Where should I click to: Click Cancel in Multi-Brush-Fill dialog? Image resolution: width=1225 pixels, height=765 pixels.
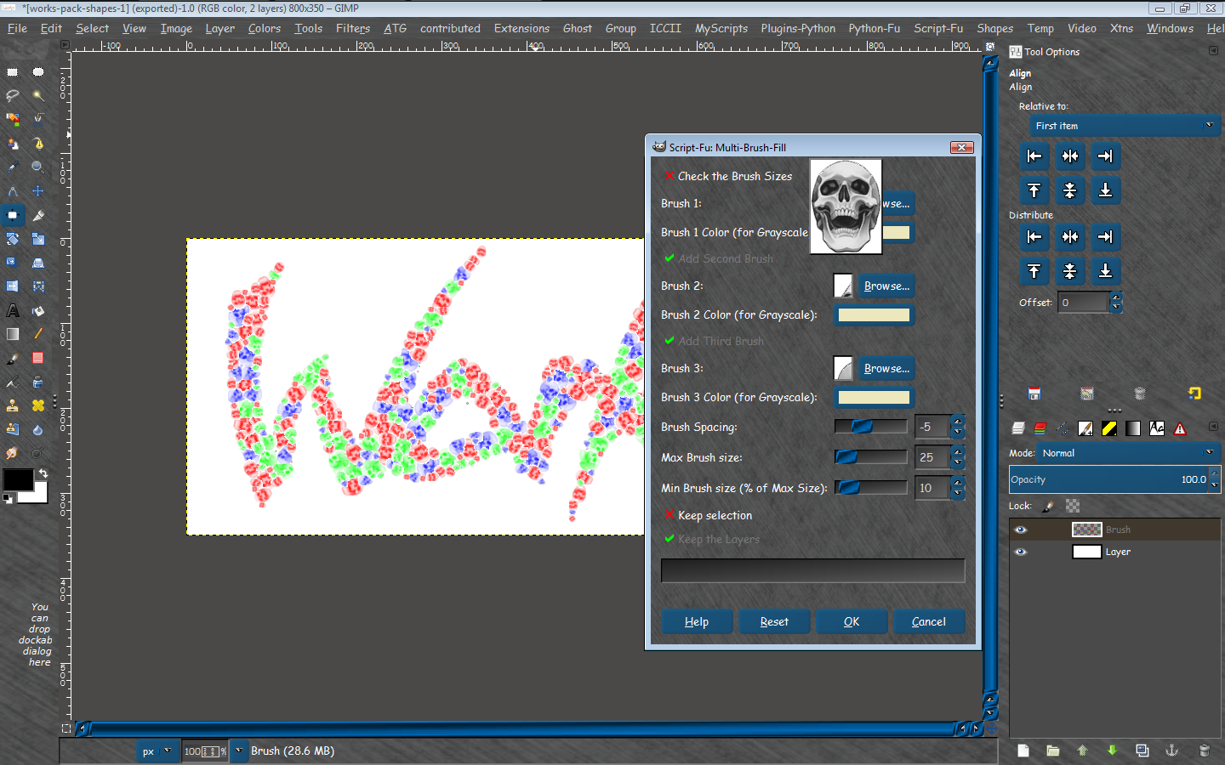(929, 621)
